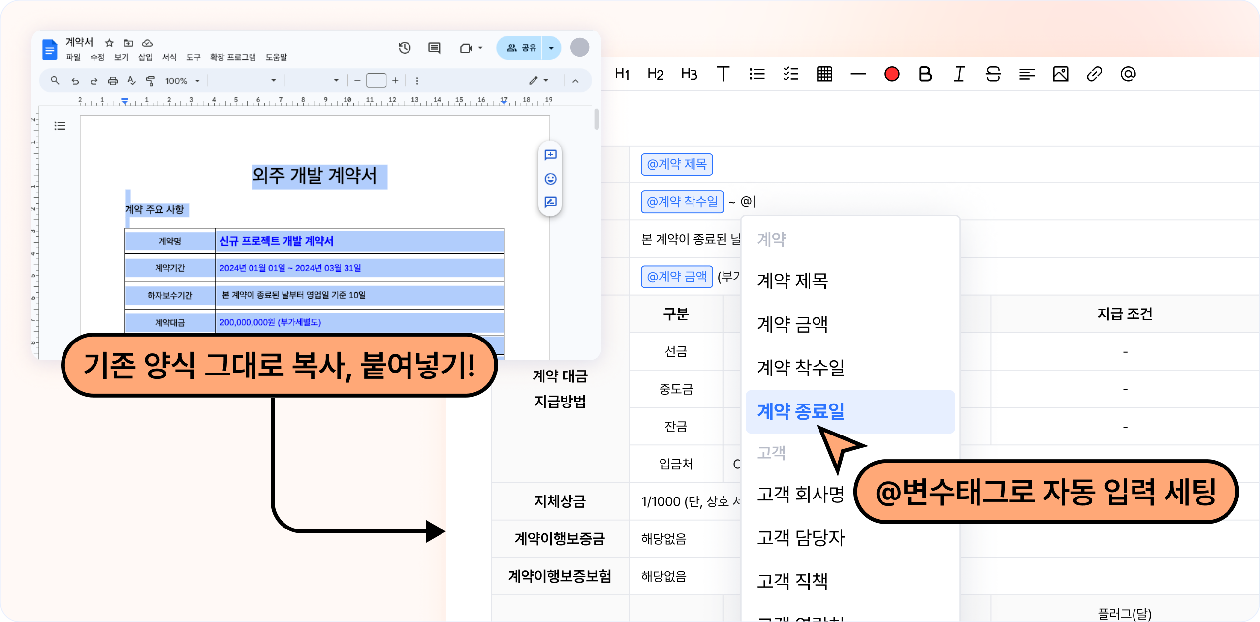Image resolution: width=1260 pixels, height=622 pixels.
Task: Expand the 공유 share options arrow
Action: click(551, 48)
